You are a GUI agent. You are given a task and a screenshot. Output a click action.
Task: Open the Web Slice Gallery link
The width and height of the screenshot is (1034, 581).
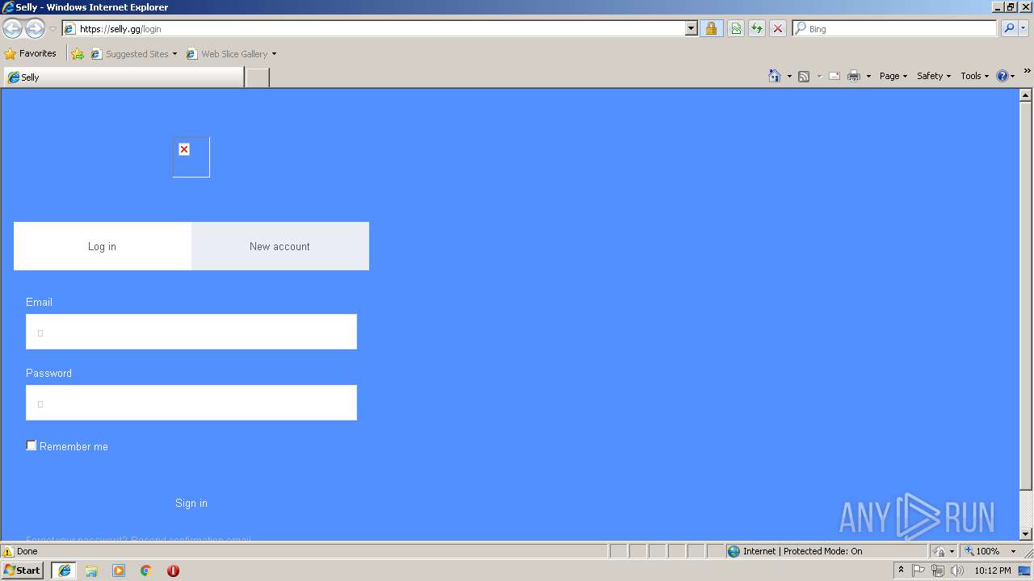(x=231, y=54)
